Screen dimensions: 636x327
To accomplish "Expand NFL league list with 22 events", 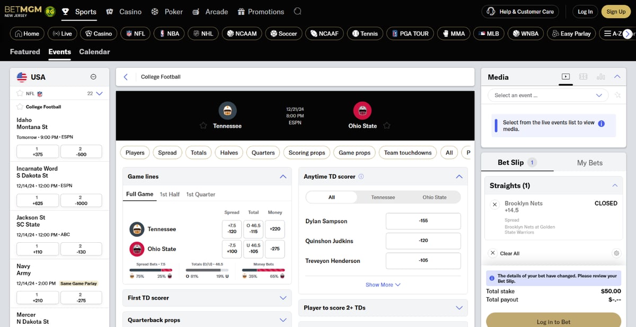I will click(99, 93).
